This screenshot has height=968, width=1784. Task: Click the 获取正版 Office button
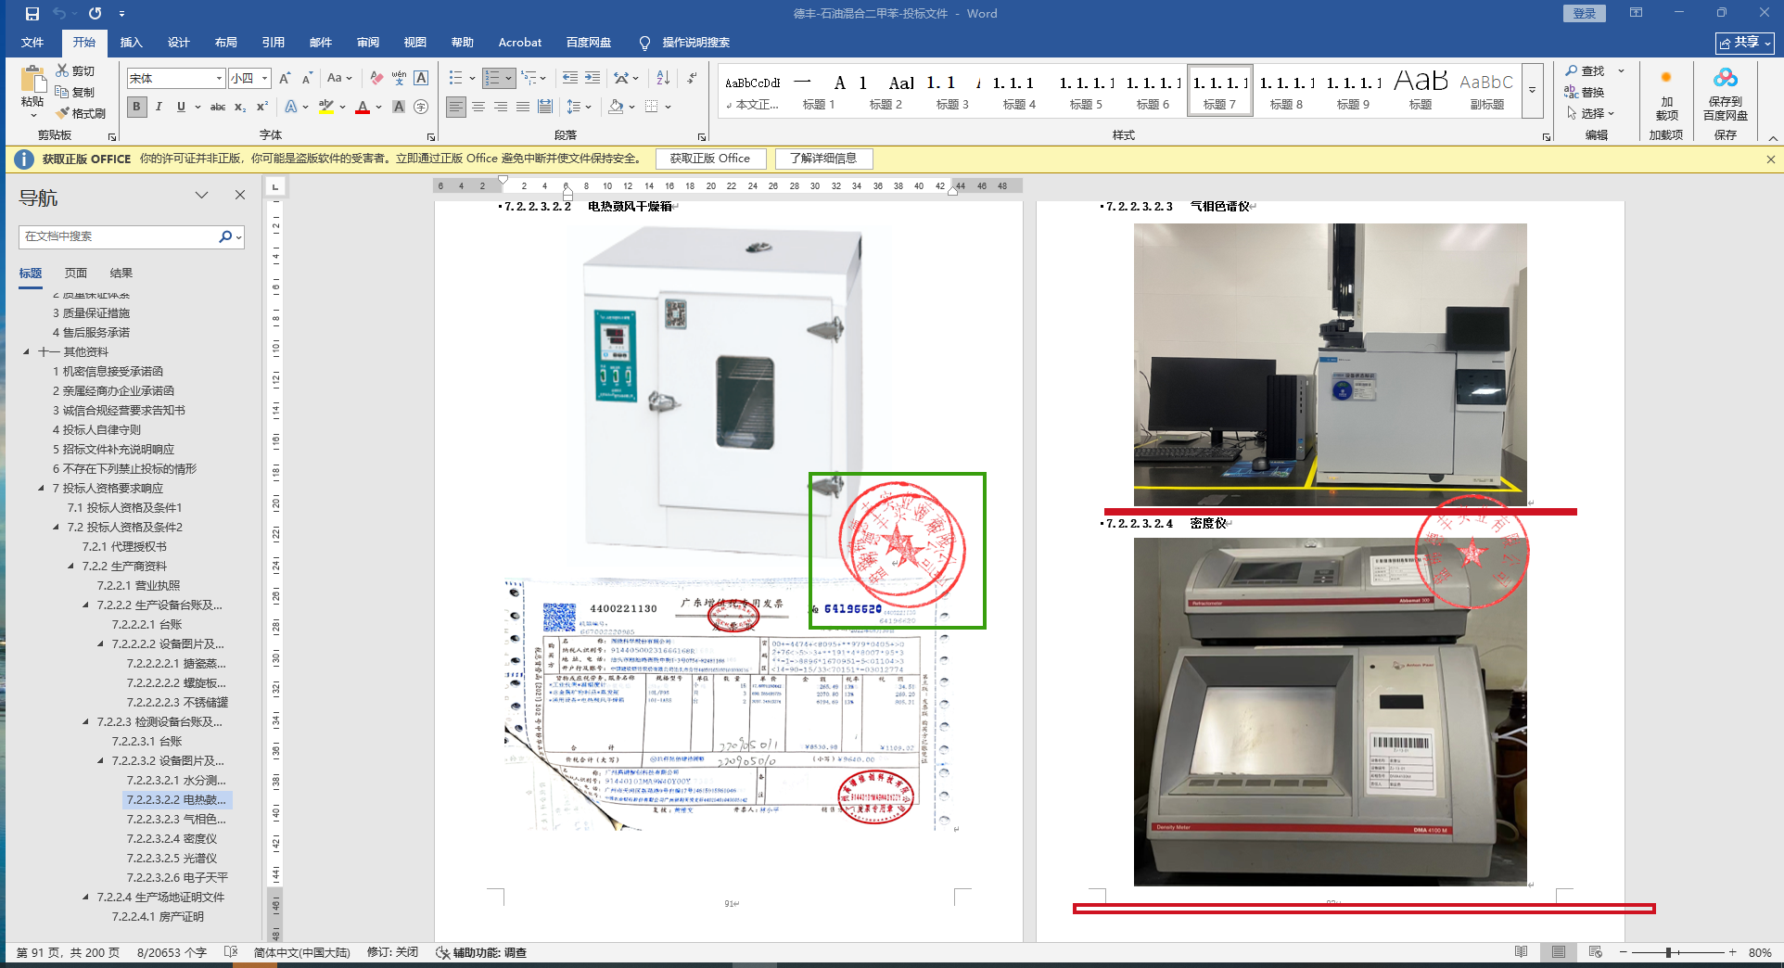(x=710, y=159)
